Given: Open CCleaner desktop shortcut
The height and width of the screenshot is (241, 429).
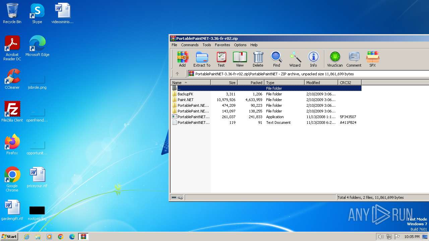Looking at the screenshot, I should pyautogui.click(x=12, y=79).
